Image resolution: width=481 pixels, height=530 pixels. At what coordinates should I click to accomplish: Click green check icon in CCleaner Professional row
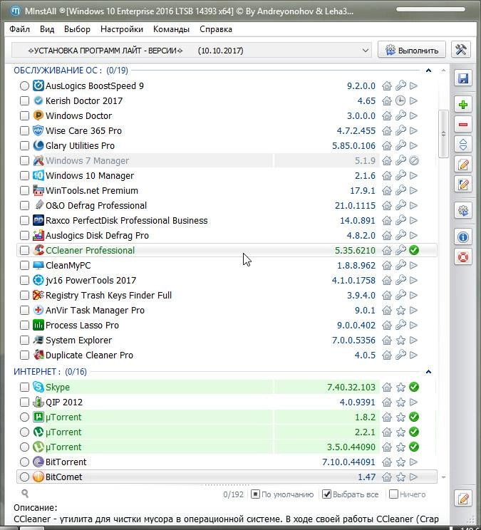pyautogui.click(x=414, y=250)
